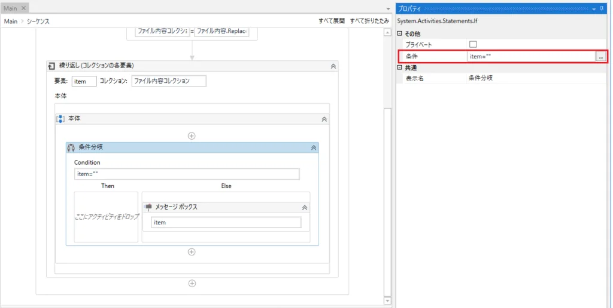Viewport: 613px width, 308px height.
Task: Open the designer tab list dropdown arrow
Action: tap(388, 8)
